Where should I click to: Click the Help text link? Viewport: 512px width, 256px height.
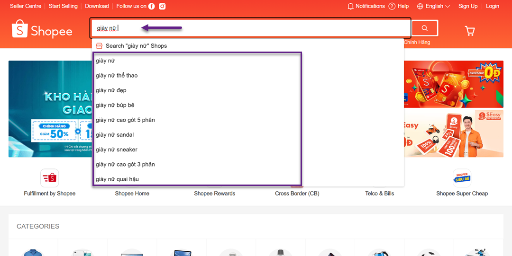point(403,6)
